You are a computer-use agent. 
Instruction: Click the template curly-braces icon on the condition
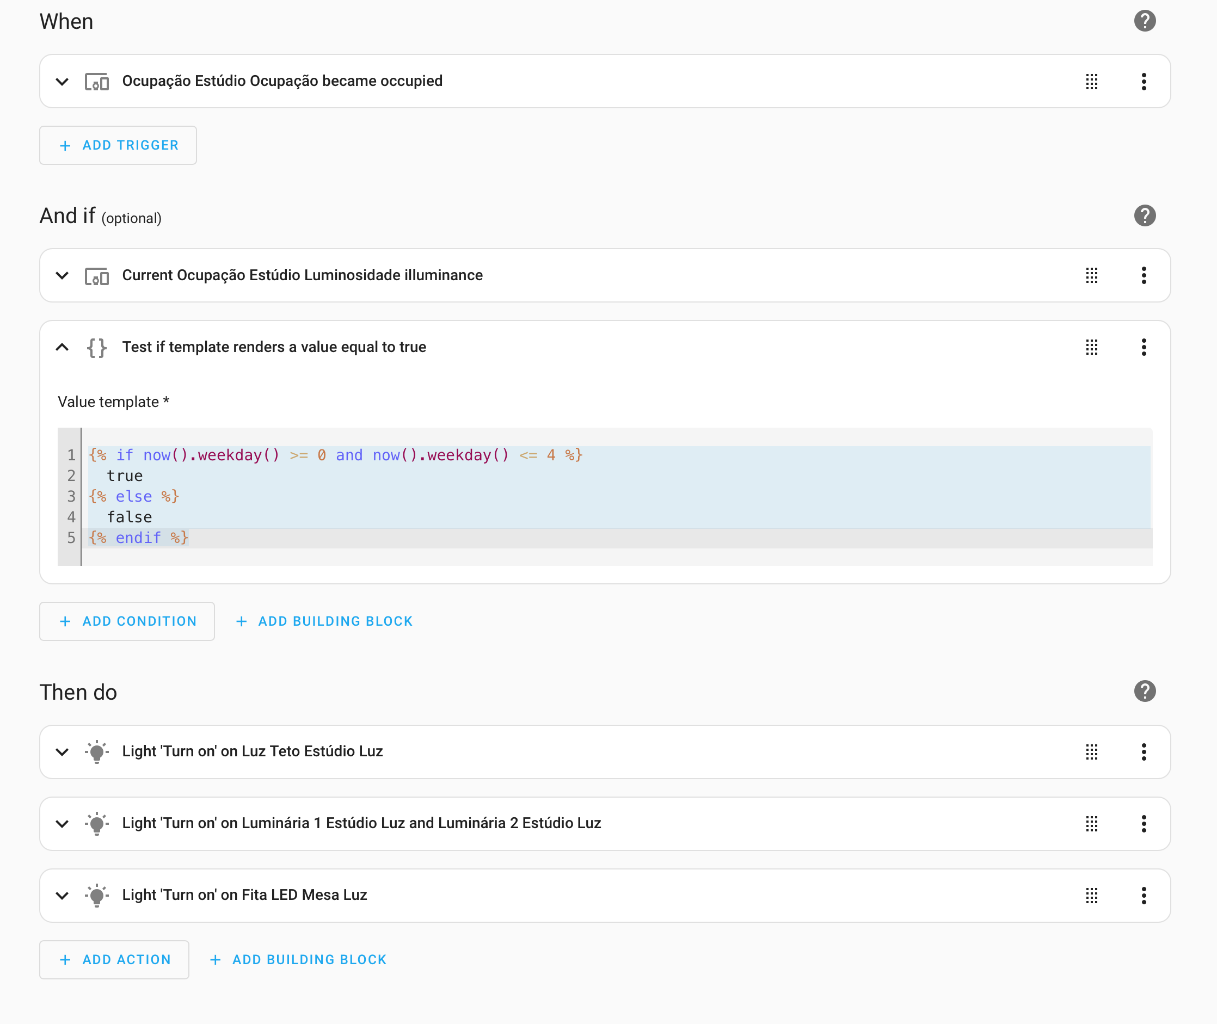pyautogui.click(x=96, y=347)
